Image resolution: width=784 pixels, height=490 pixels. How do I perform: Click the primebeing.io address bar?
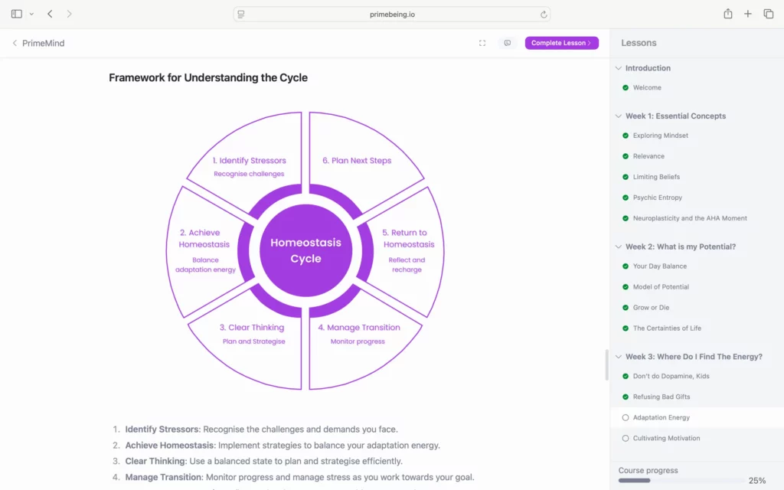click(391, 14)
